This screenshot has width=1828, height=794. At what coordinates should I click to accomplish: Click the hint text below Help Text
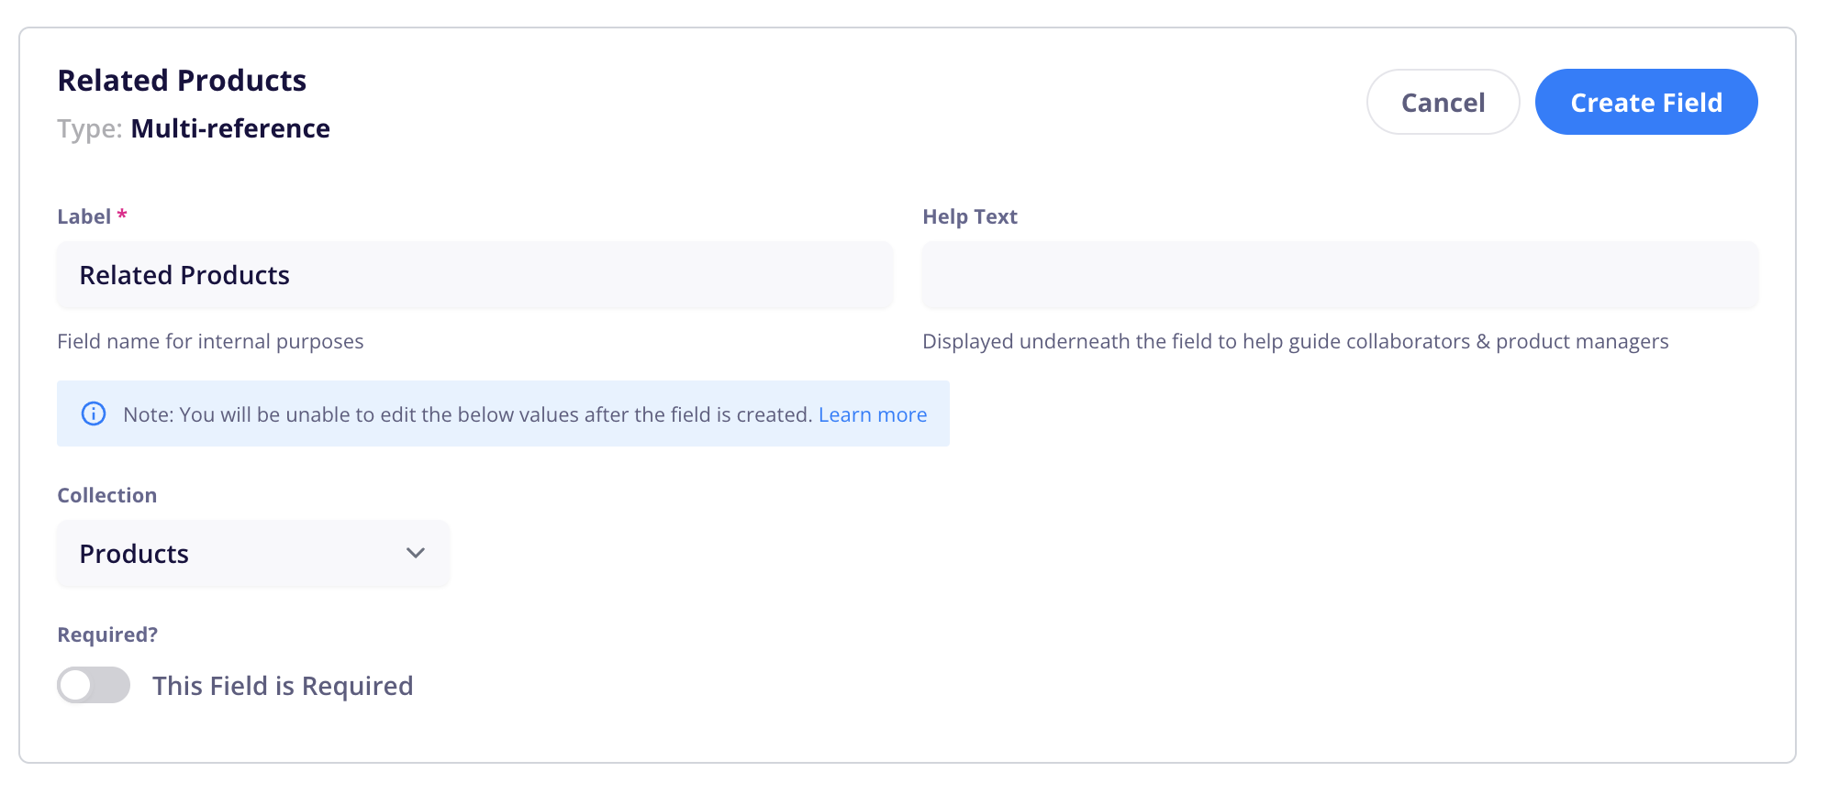click(x=1295, y=341)
